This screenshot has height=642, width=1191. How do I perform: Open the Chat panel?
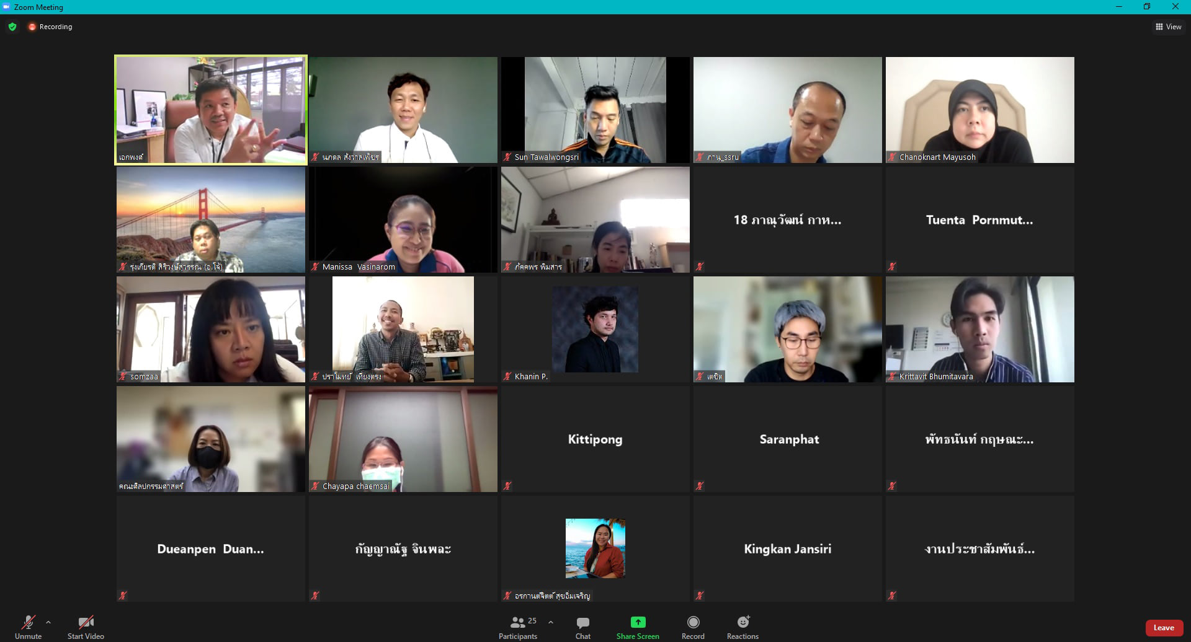(x=582, y=627)
